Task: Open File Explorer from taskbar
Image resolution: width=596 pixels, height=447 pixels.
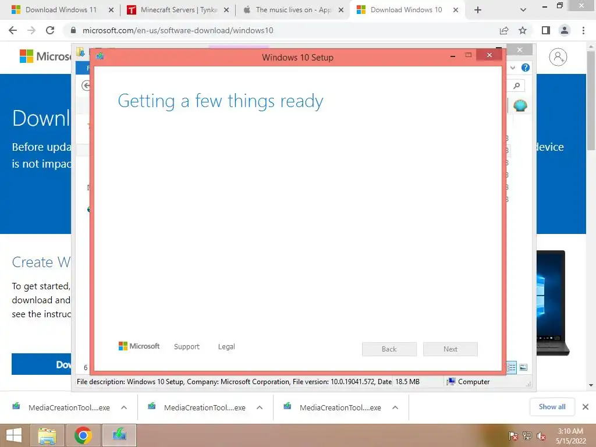Action: coord(47,435)
